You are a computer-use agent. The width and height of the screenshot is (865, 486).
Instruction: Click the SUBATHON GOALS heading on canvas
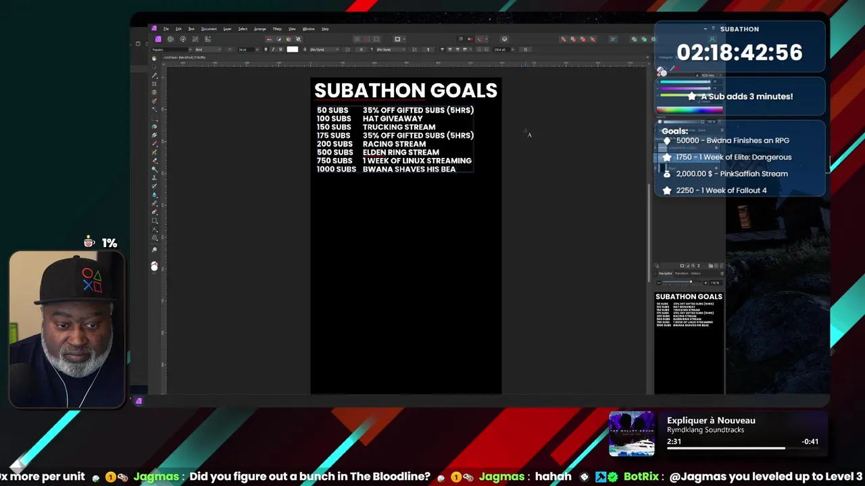[405, 90]
